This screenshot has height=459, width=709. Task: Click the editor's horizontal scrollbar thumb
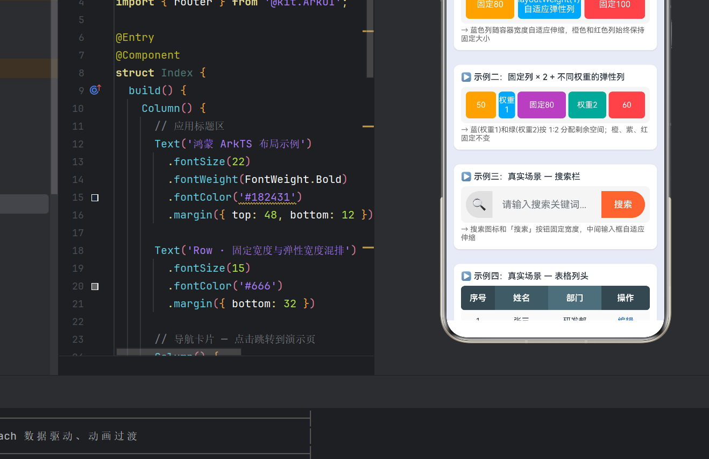[179, 352]
